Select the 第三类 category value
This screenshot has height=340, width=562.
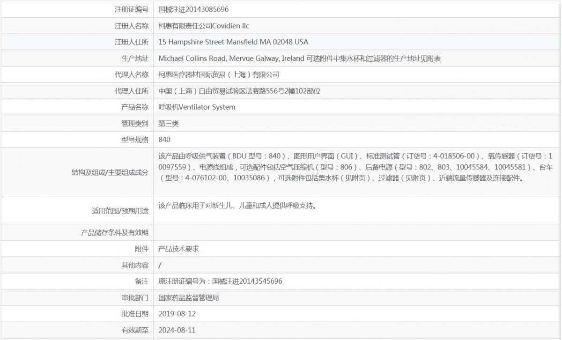click(169, 124)
